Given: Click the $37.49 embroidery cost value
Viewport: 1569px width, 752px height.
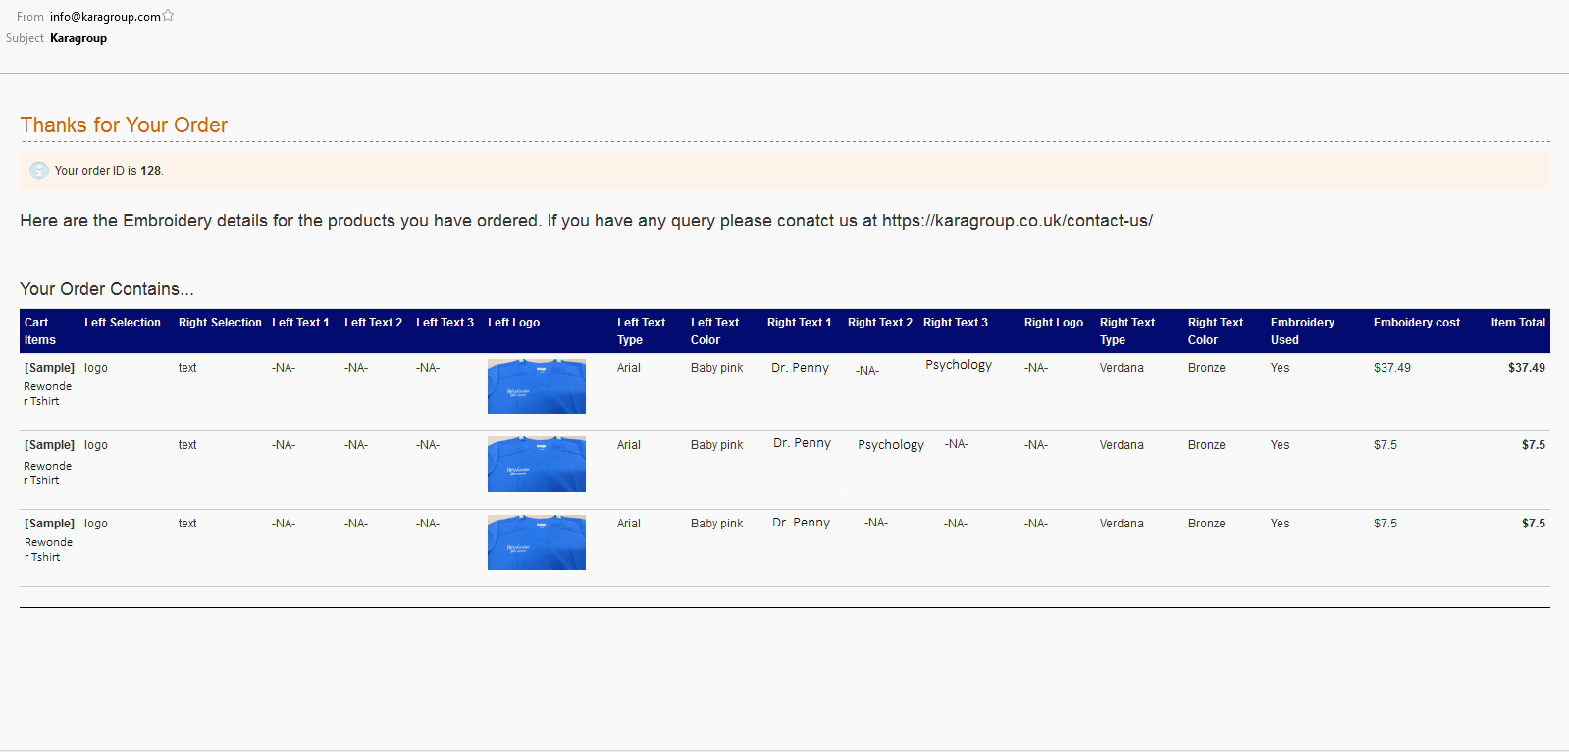Looking at the screenshot, I should (x=1392, y=368).
